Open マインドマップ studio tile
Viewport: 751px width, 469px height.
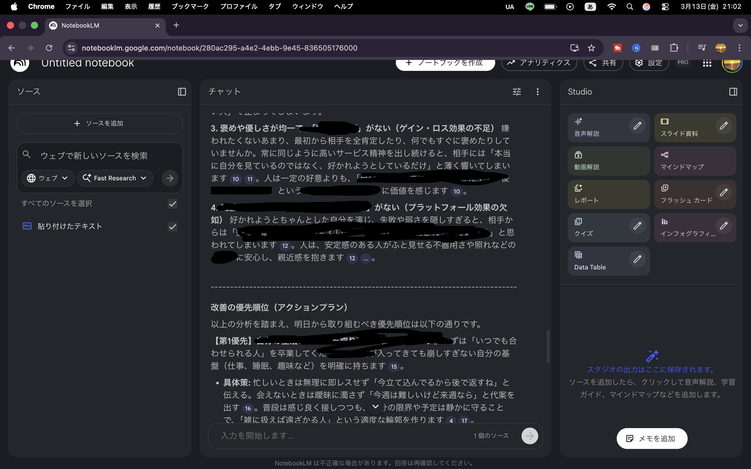coord(695,161)
